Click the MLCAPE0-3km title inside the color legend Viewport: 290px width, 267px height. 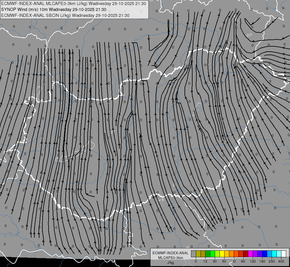point(171,258)
